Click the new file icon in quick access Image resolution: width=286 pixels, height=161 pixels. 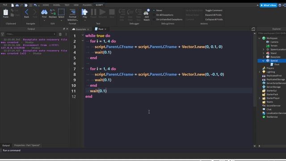(13, 5)
